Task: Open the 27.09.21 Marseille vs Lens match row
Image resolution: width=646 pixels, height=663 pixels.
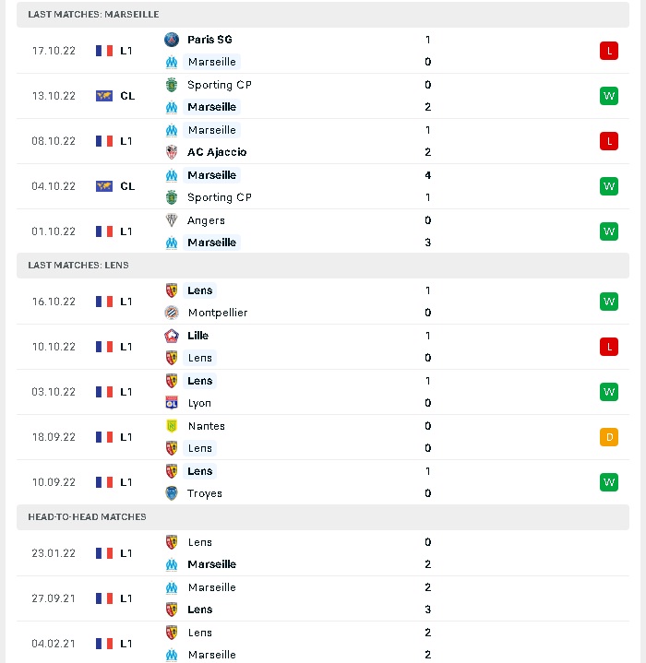Action: [323, 598]
